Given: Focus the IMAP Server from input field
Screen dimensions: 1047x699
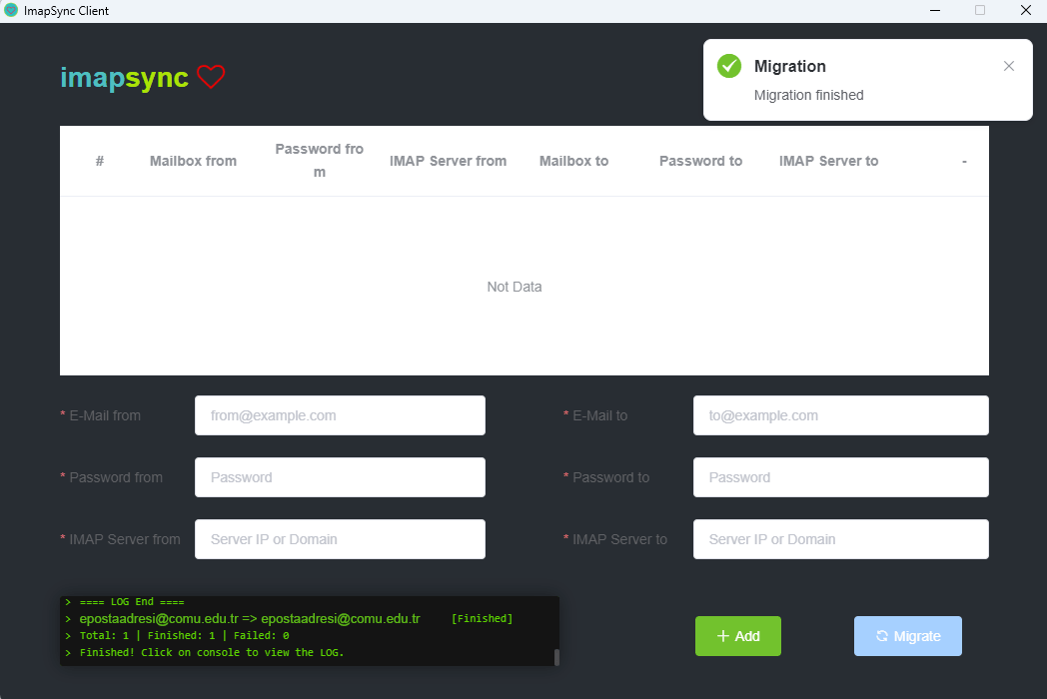Looking at the screenshot, I should 340,539.
